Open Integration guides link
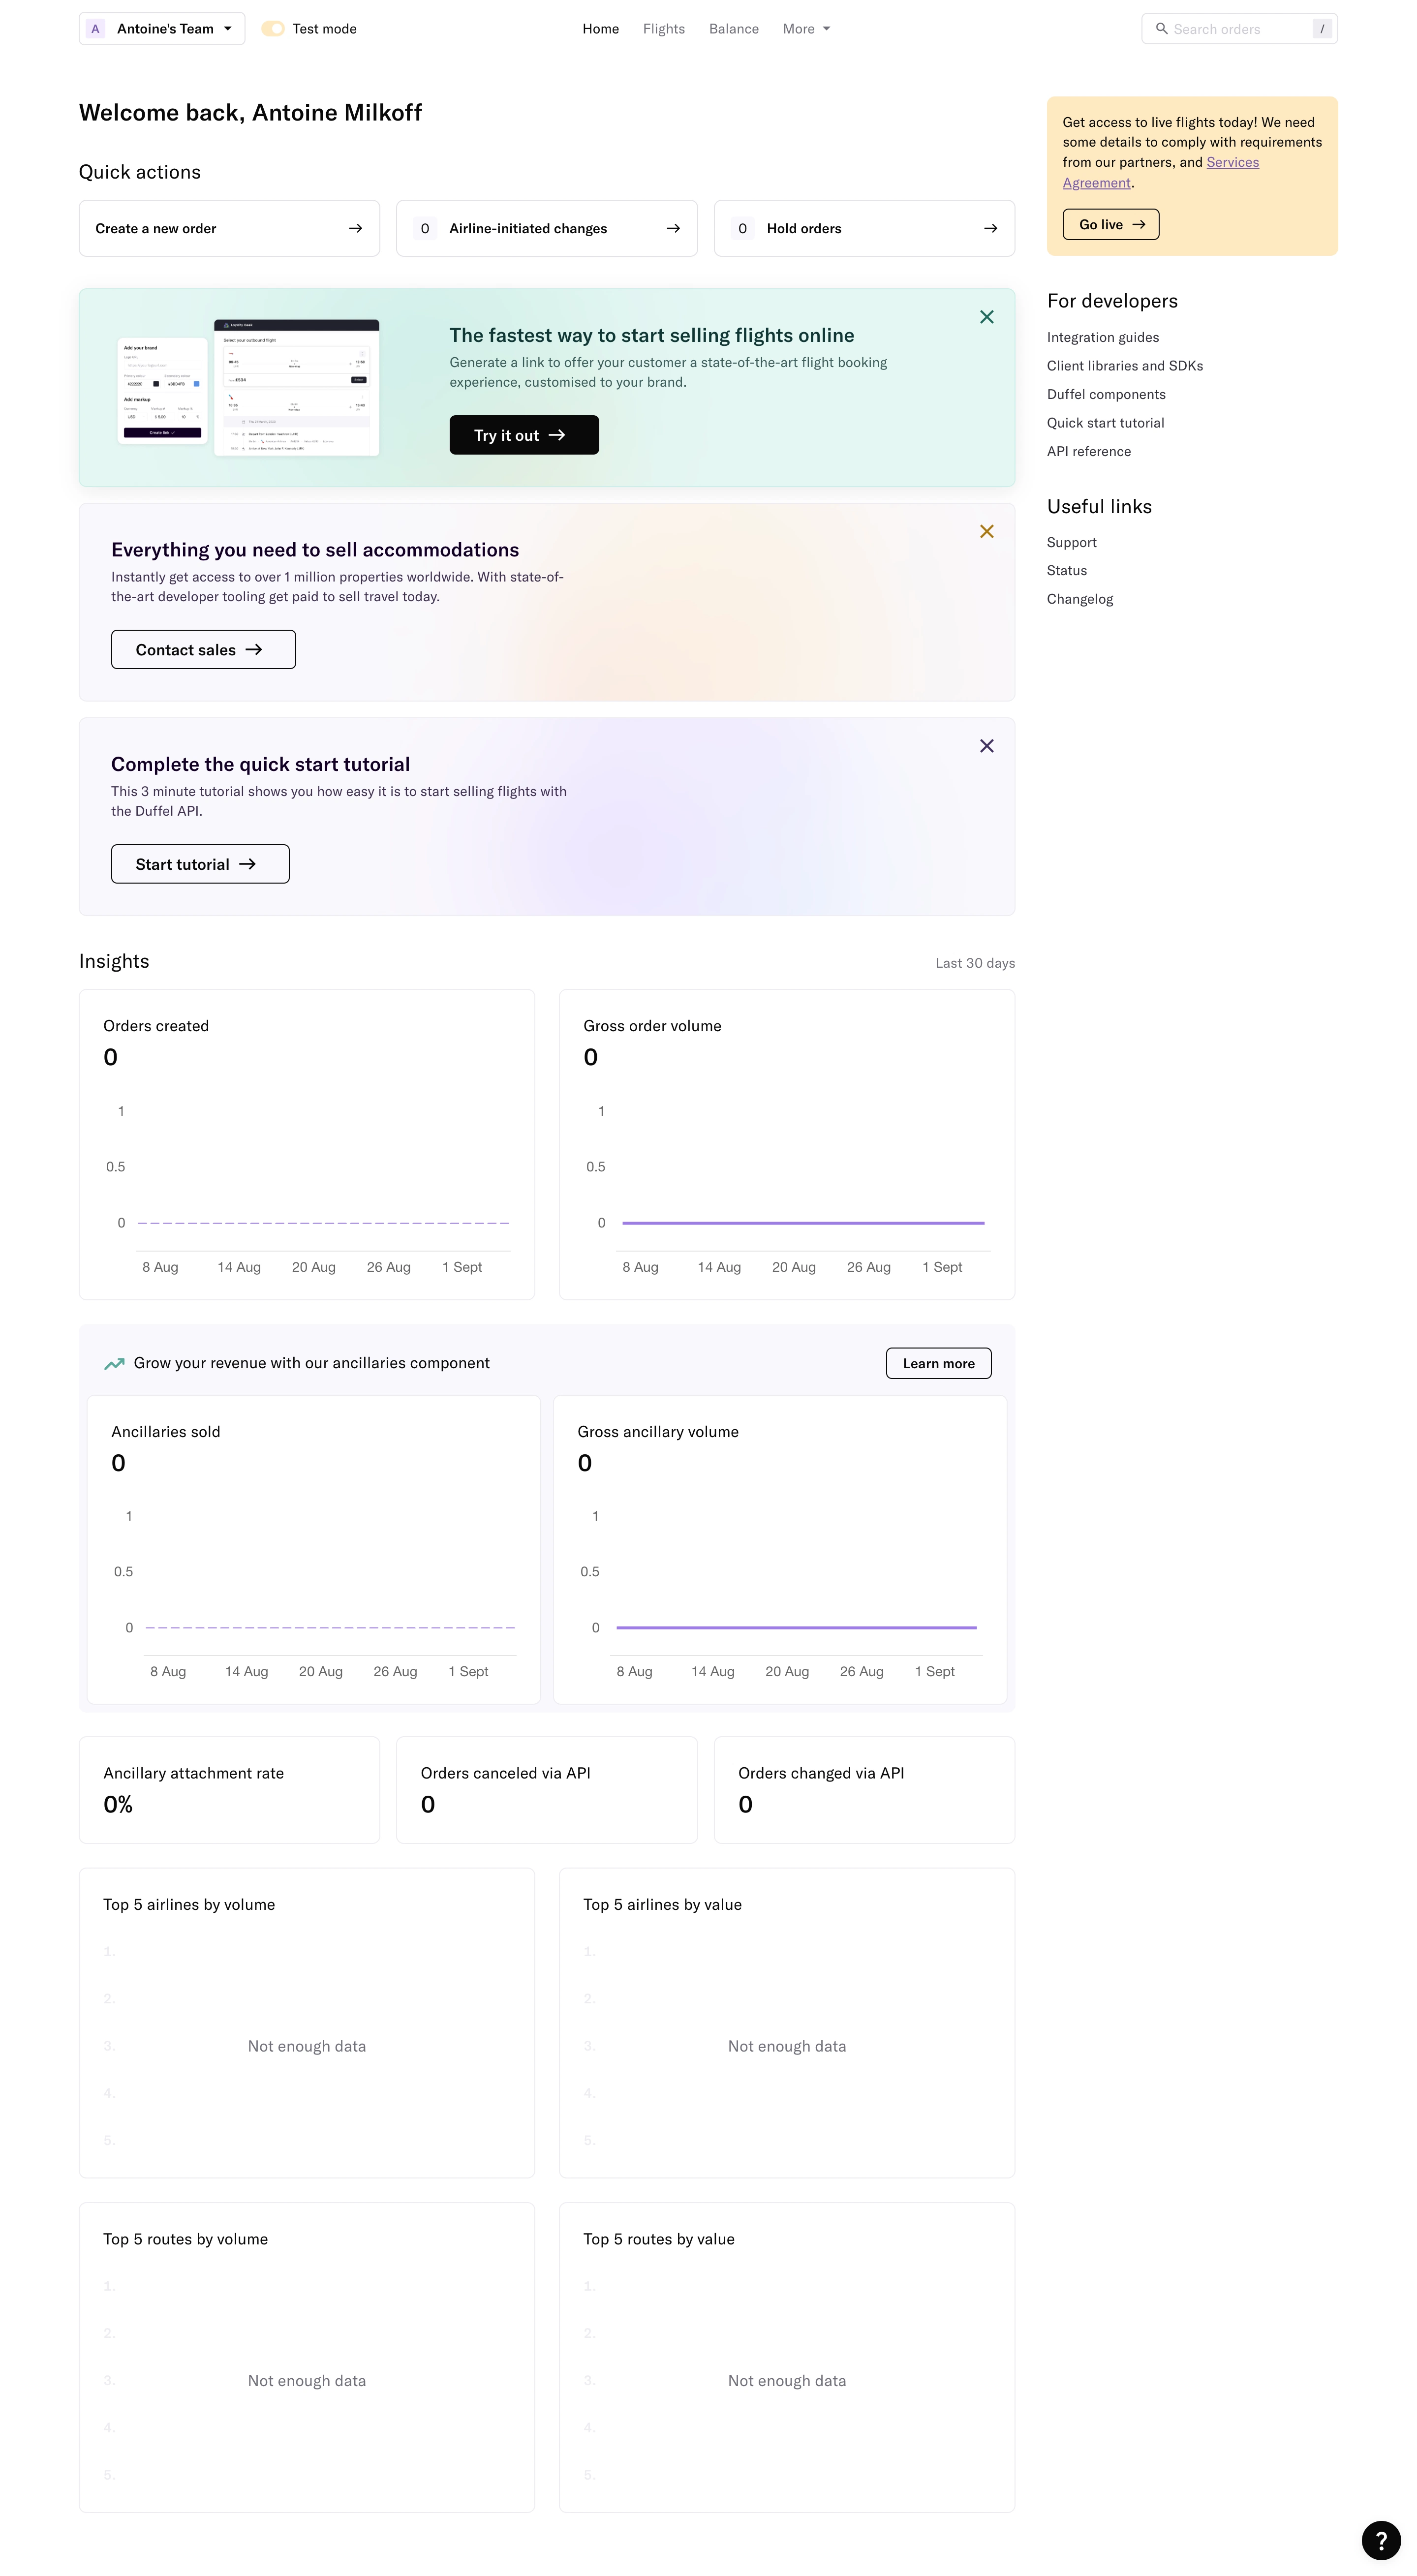This screenshot has width=1417, height=2576. [1102, 338]
